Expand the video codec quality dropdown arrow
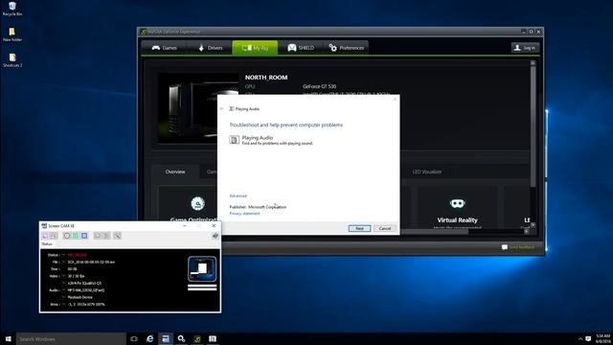 64,284
